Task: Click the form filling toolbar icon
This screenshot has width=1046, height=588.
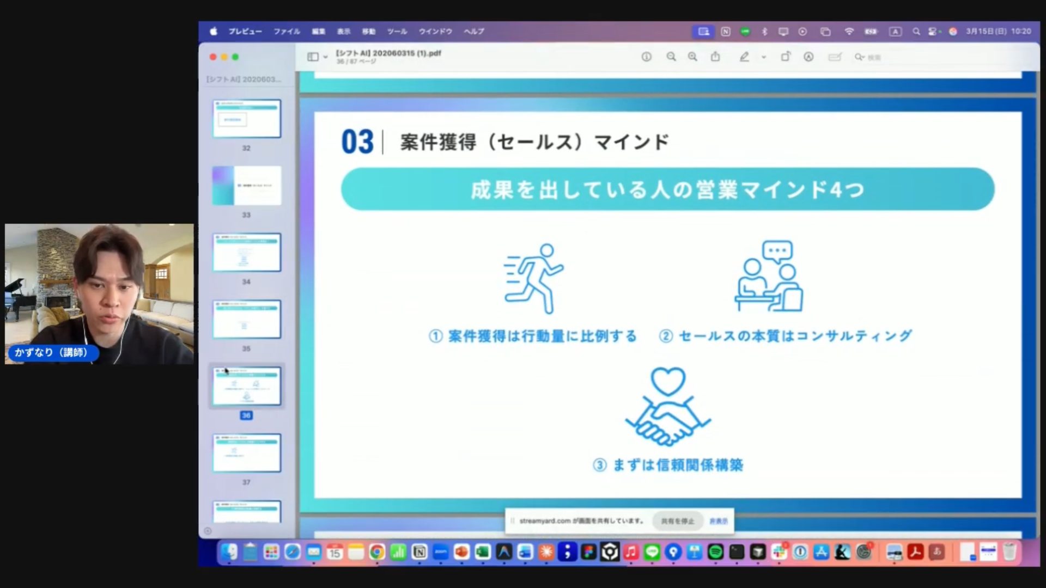Action: 835,57
